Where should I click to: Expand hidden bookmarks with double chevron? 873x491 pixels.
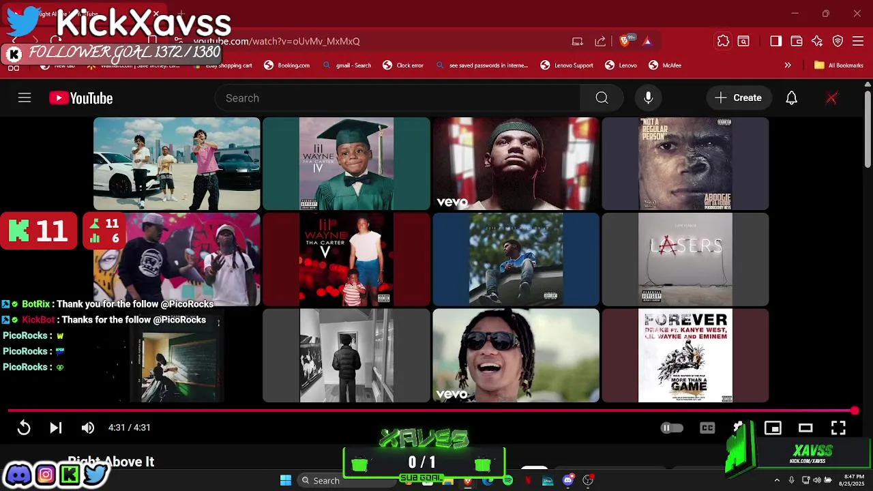click(x=788, y=65)
